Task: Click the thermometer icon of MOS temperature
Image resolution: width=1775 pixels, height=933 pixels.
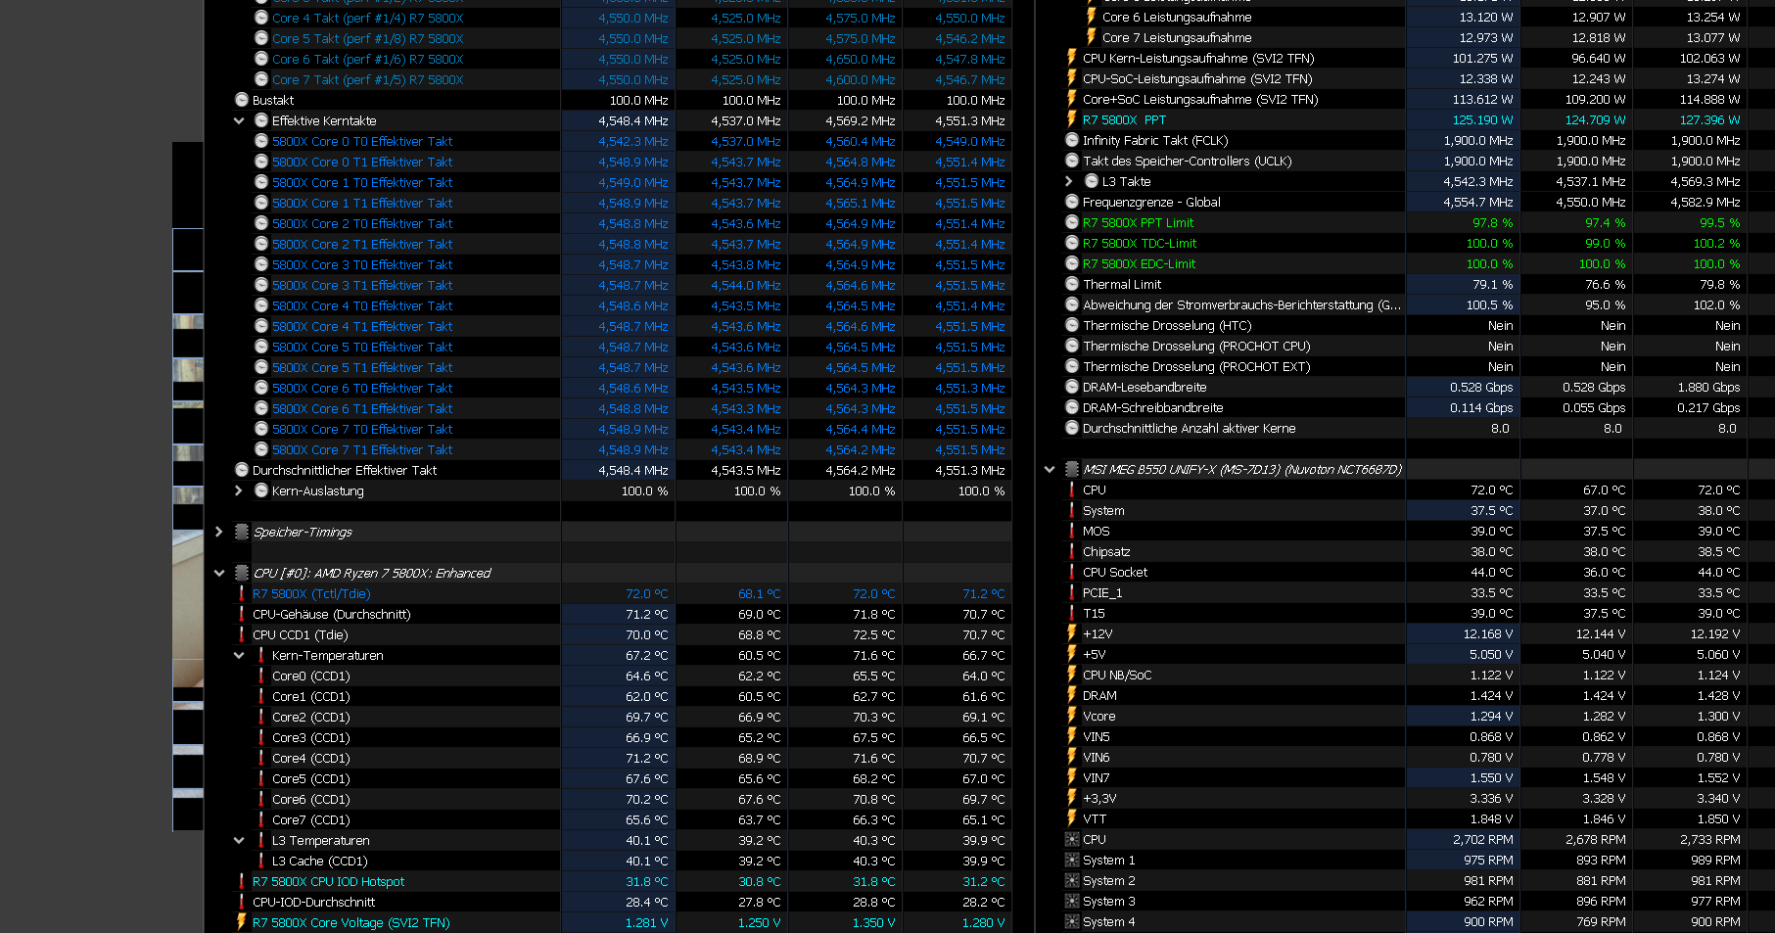Action: (1072, 531)
